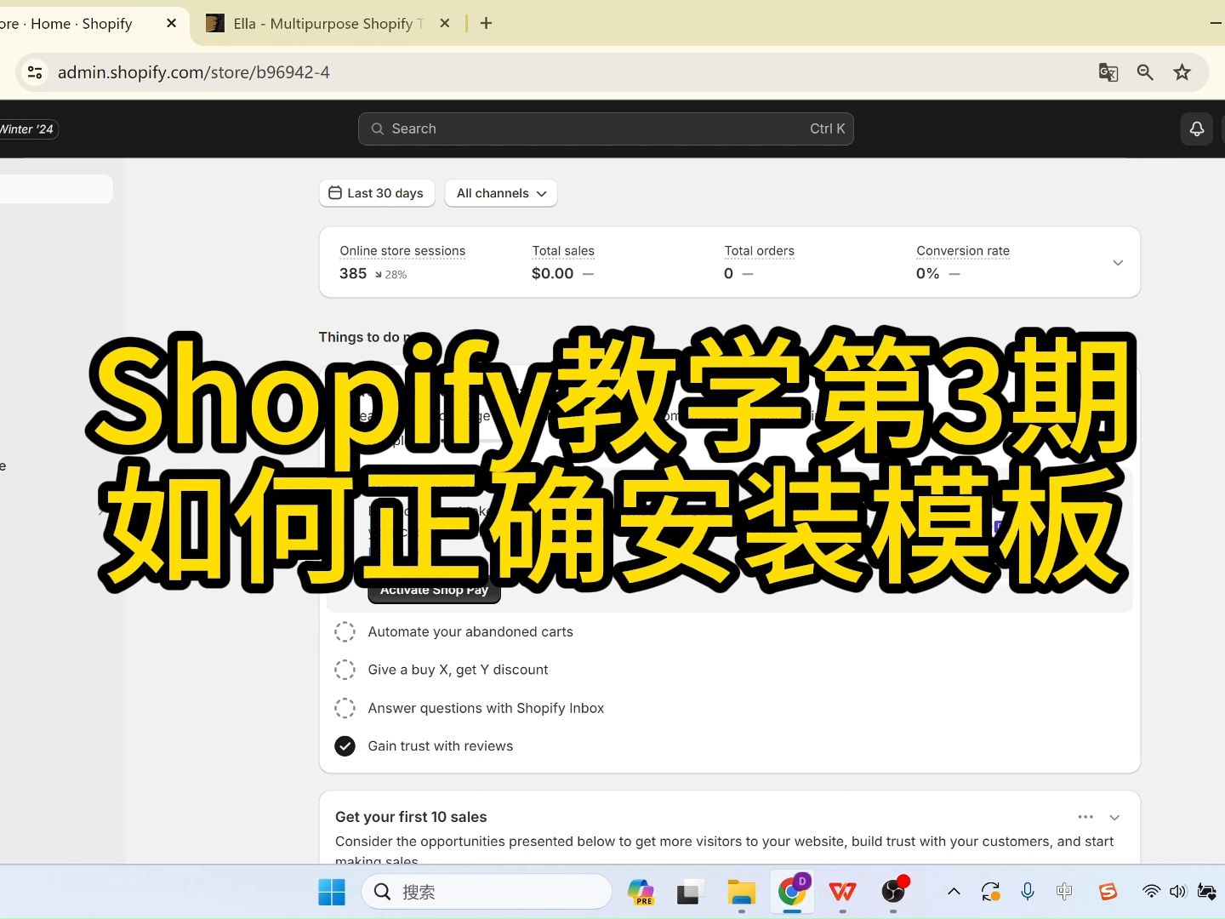Click the search magnifier icon in Shopify search bar
This screenshot has height=919, width=1225.
[x=378, y=128]
